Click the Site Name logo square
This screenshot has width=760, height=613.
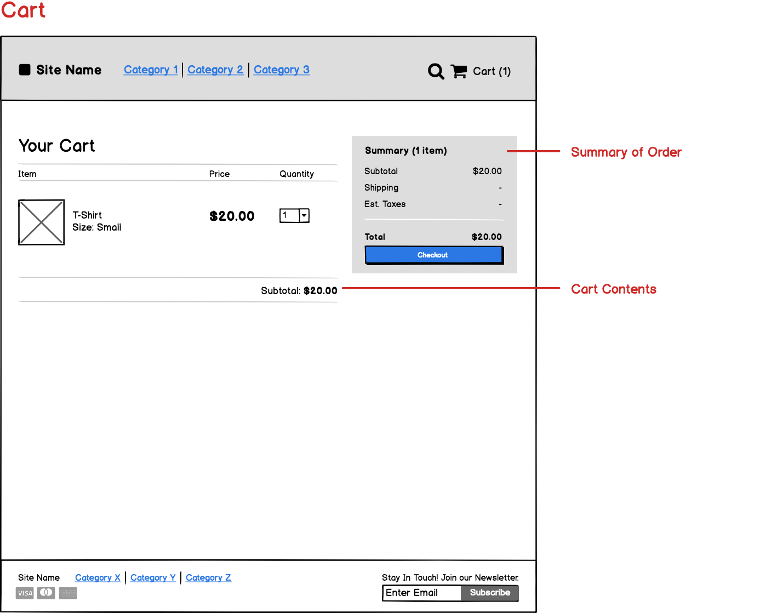(x=25, y=70)
